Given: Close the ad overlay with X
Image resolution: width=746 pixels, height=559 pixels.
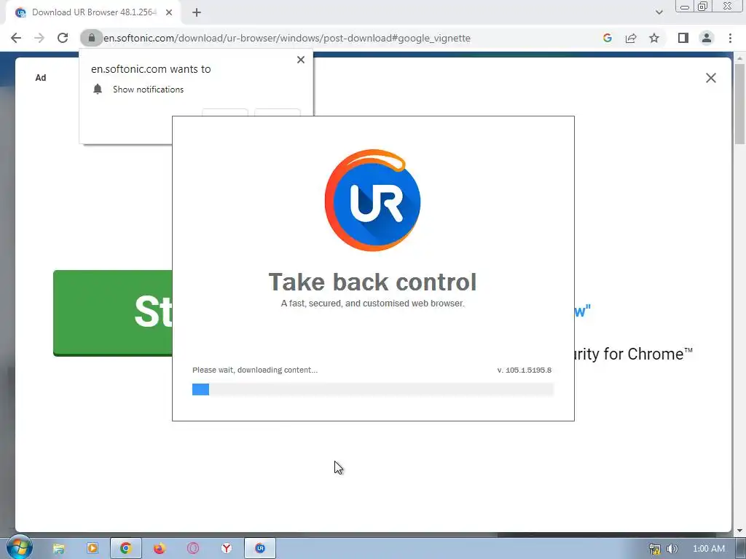Looking at the screenshot, I should point(711,77).
